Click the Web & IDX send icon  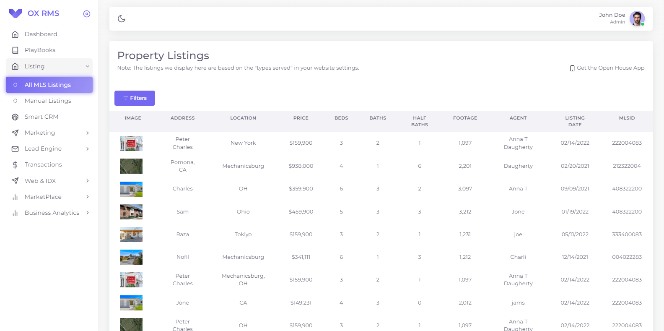click(x=15, y=181)
